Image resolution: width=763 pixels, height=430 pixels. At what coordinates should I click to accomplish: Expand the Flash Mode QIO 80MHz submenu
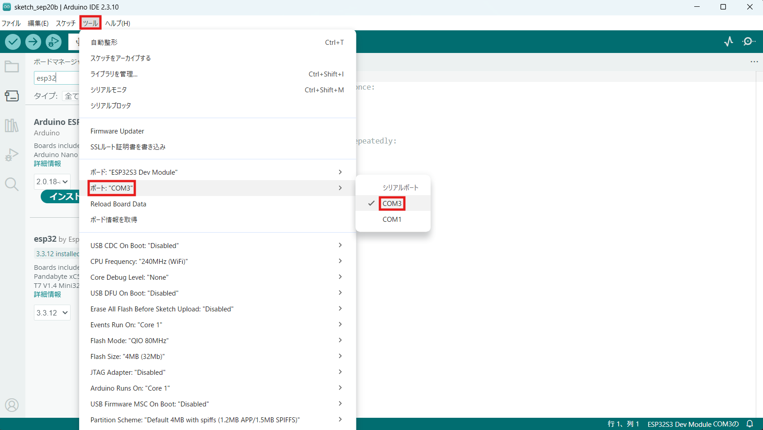click(x=218, y=340)
